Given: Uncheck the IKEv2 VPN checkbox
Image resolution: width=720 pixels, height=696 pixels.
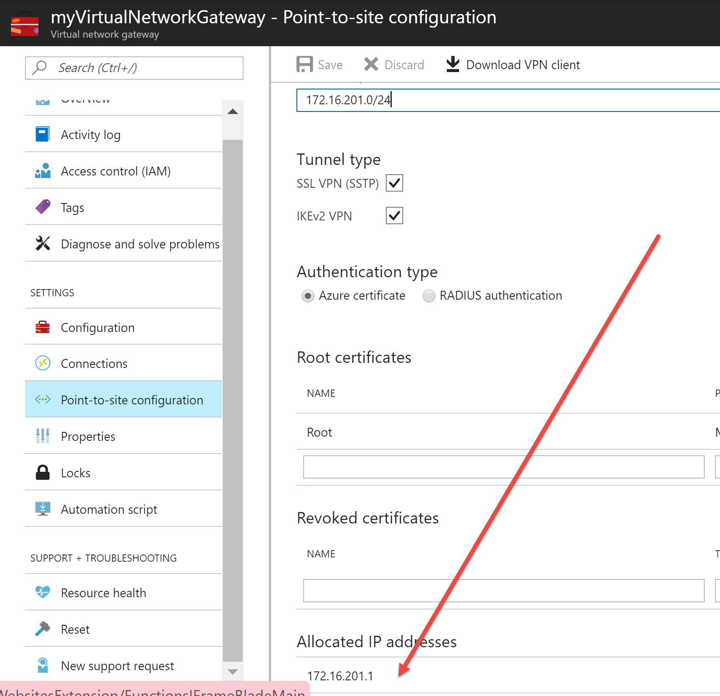Looking at the screenshot, I should (394, 216).
